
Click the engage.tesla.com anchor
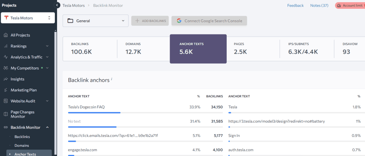pos(82,150)
